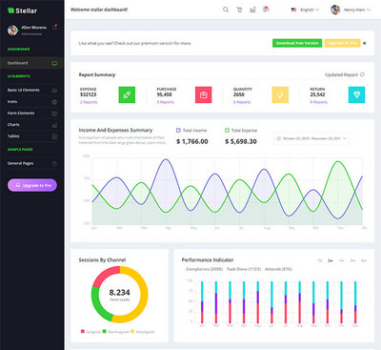
Task: Click the Sessions By Channel heading
Action: 102,260
